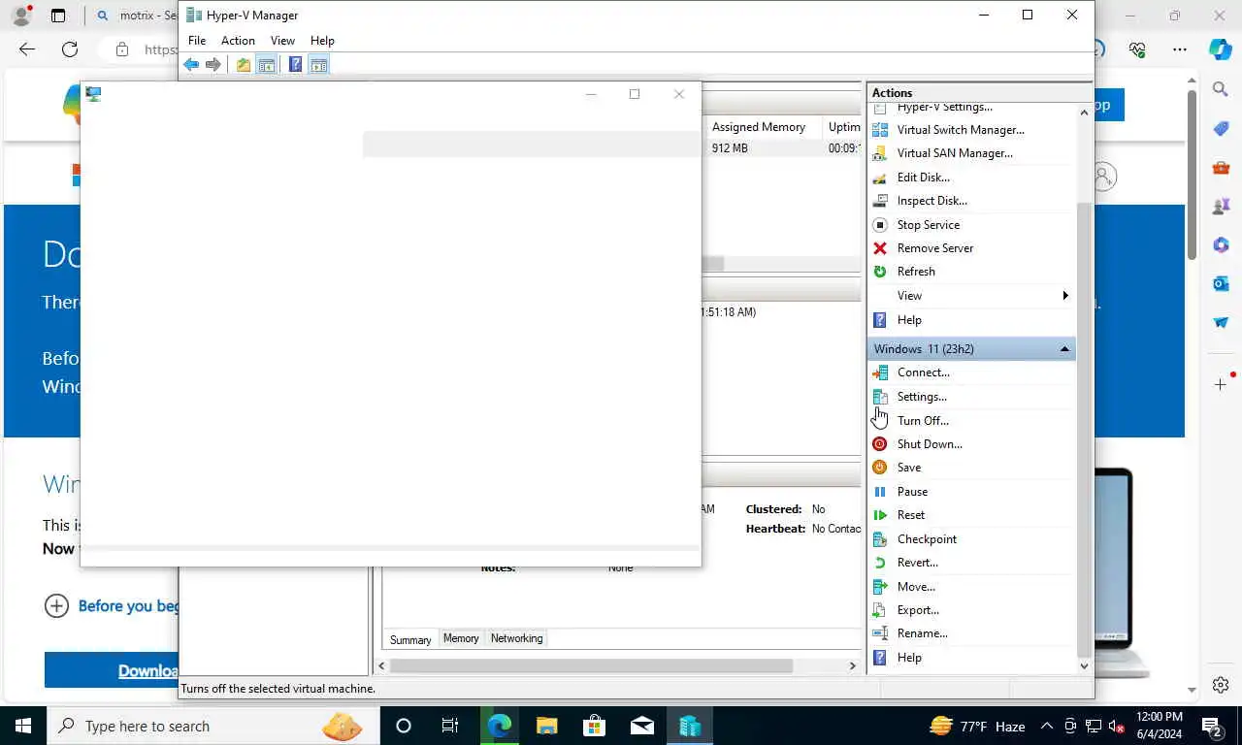
Task: Click Hyper-V Settings in Actions pane
Action: coord(944,107)
